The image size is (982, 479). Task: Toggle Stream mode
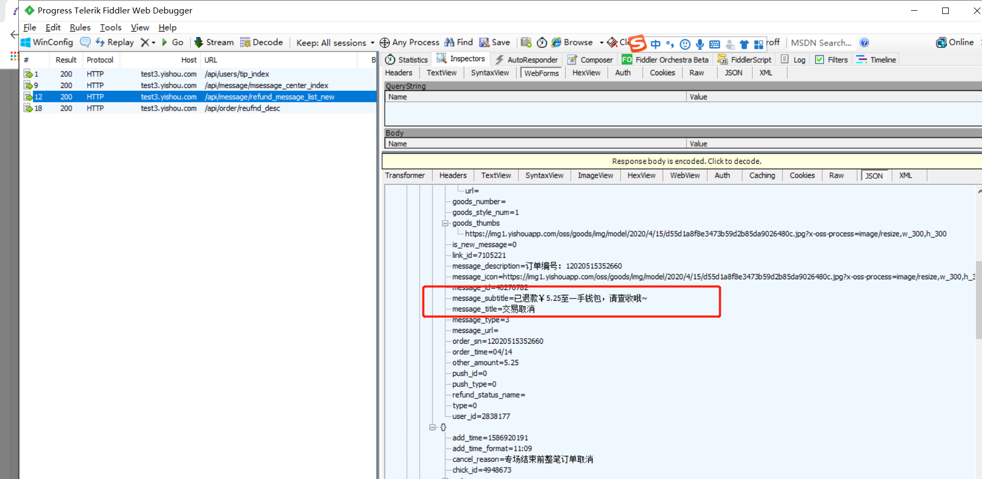[x=214, y=42]
